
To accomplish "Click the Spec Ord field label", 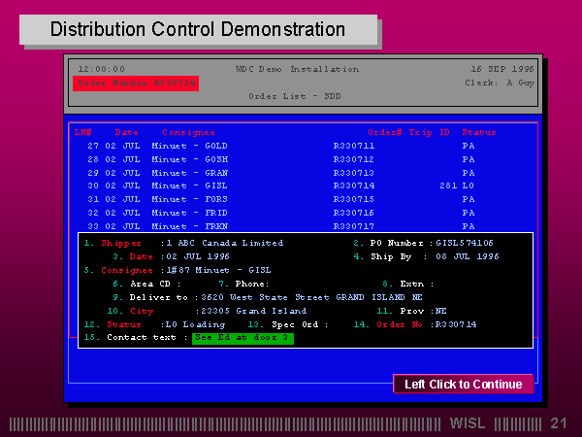I will pyautogui.click(x=295, y=324).
